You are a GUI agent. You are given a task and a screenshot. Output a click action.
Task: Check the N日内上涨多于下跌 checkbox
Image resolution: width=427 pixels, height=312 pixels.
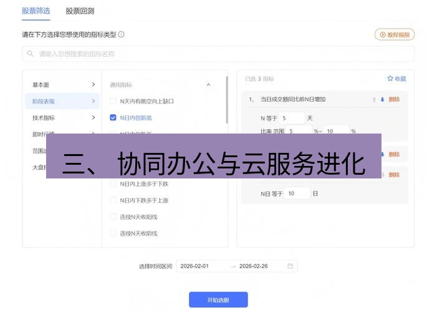click(113, 184)
